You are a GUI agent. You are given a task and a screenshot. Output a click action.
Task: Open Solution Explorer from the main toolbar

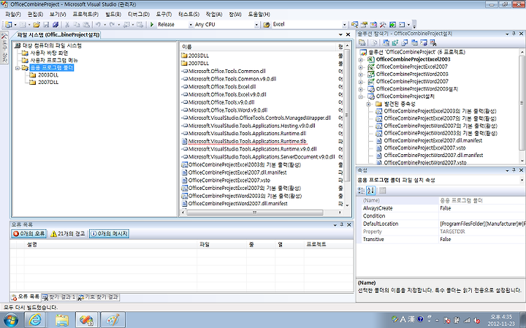(x=354, y=25)
